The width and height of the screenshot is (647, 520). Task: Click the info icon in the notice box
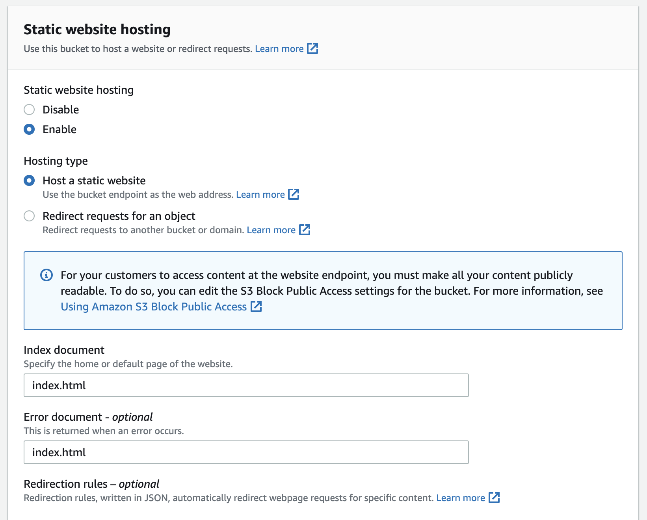click(46, 275)
